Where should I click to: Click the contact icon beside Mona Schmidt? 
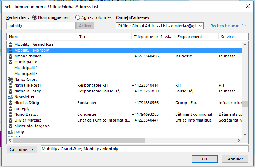click(x=10, y=56)
